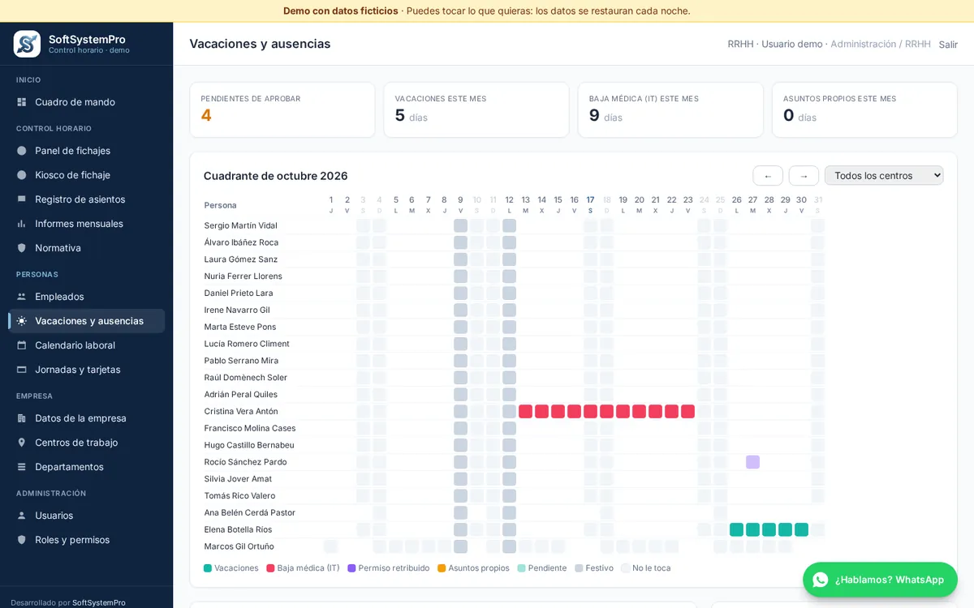The width and height of the screenshot is (974, 608).
Task: Click the name Sergio Martín Vidal
Action: click(x=240, y=225)
